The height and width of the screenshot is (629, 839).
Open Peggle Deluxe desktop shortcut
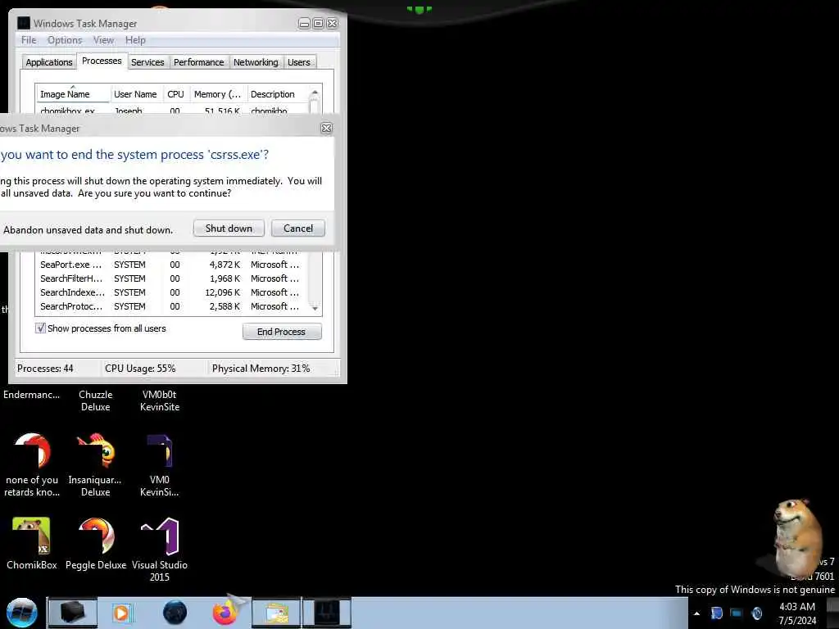tap(96, 544)
